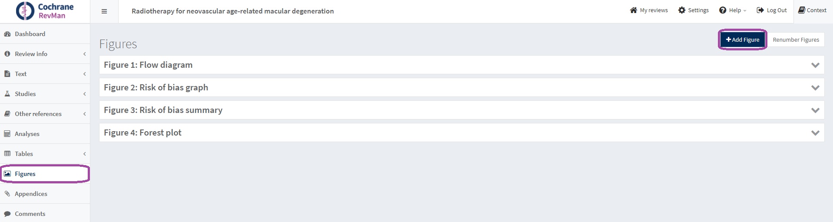This screenshot has height=222, width=833.
Task: Toggle the hamburger sidebar menu icon
Action: click(x=104, y=11)
